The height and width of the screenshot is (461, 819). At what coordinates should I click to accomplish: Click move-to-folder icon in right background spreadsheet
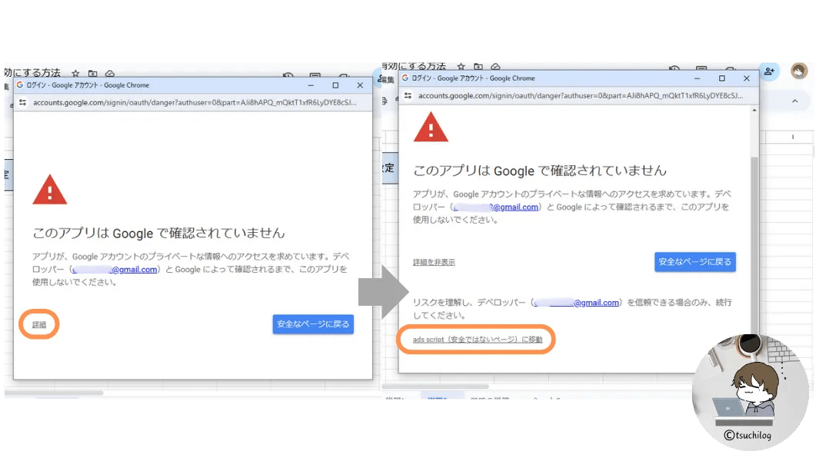[x=478, y=67]
